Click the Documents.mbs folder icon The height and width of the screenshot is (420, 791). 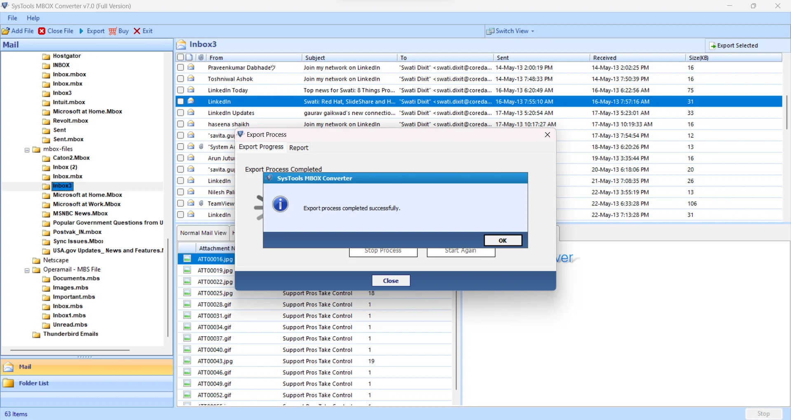(x=47, y=279)
